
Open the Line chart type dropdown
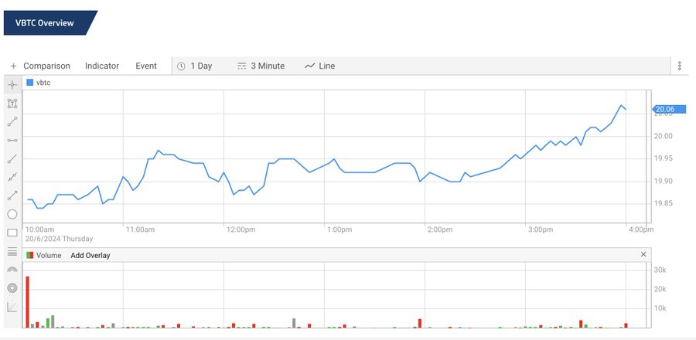click(x=319, y=66)
